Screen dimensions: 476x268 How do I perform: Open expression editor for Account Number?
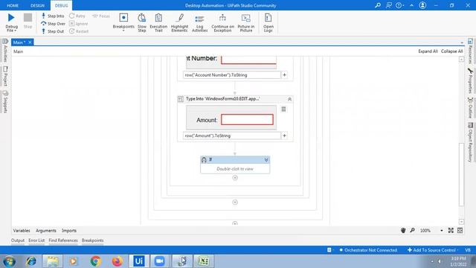click(x=284, y=75)
